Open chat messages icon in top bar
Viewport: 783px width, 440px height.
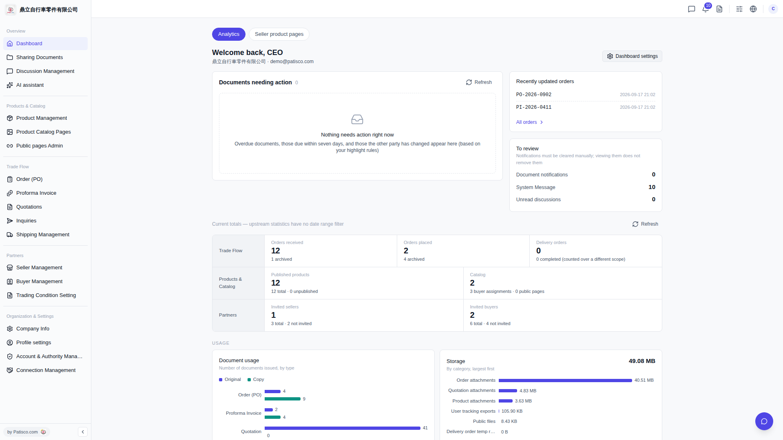click(x=692, y=9)
